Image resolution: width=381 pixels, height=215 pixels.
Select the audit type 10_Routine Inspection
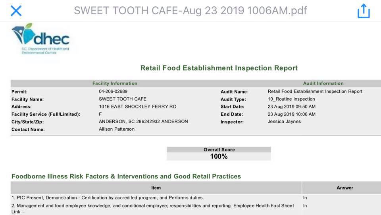point(291,99)
